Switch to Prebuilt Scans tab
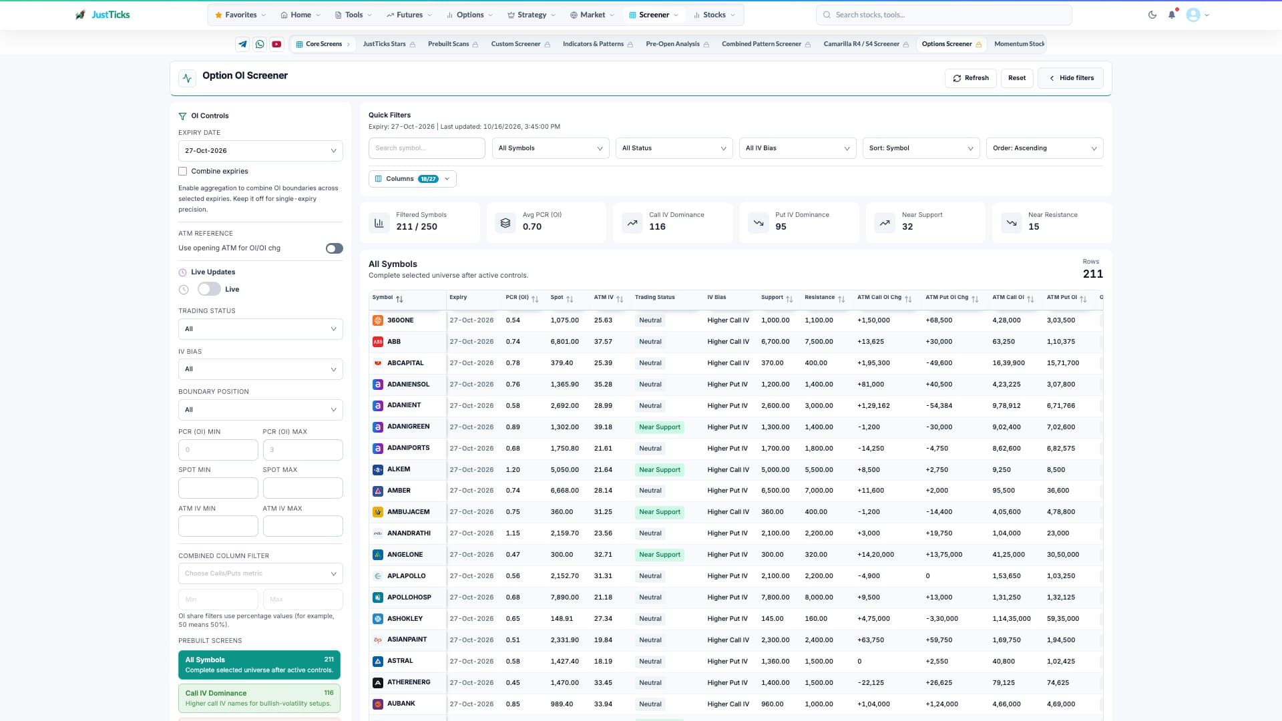 pos(453,44)
